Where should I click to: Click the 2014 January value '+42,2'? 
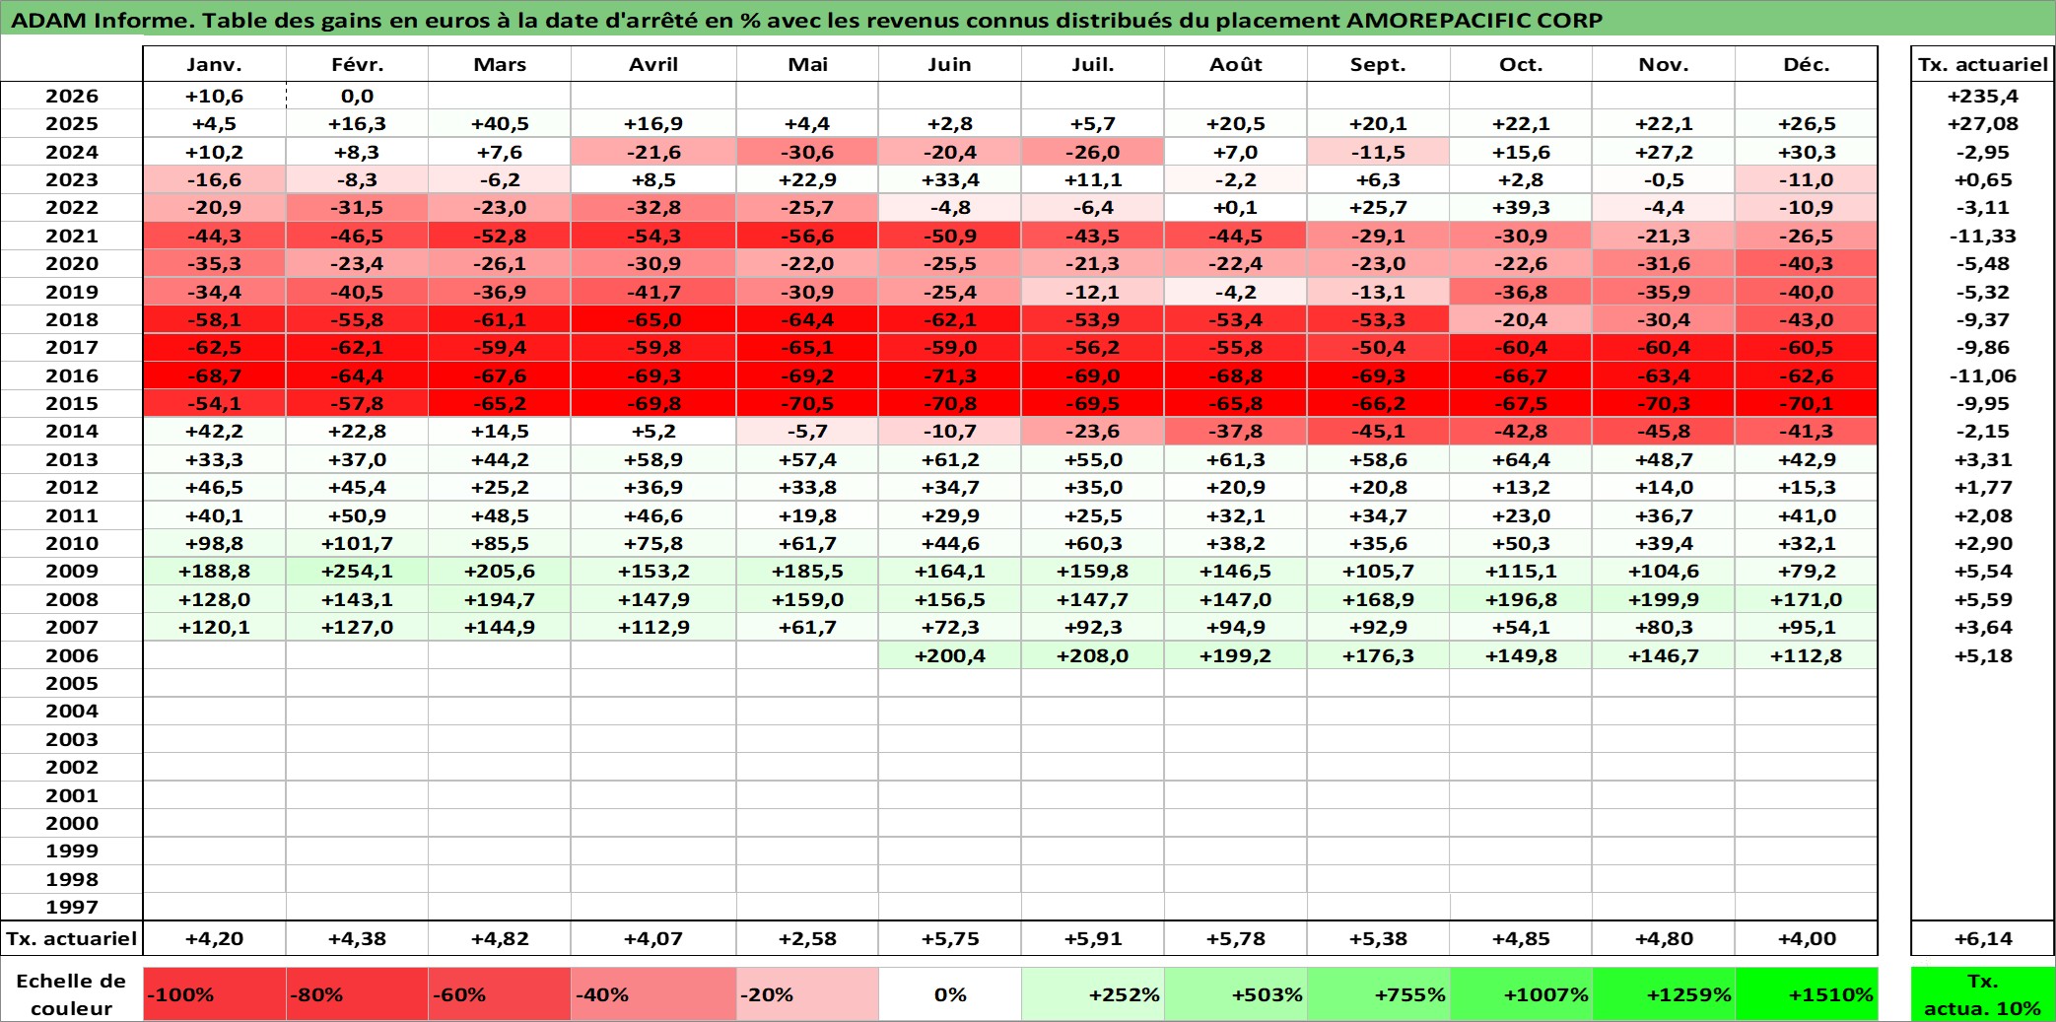[x=215, y=431]
